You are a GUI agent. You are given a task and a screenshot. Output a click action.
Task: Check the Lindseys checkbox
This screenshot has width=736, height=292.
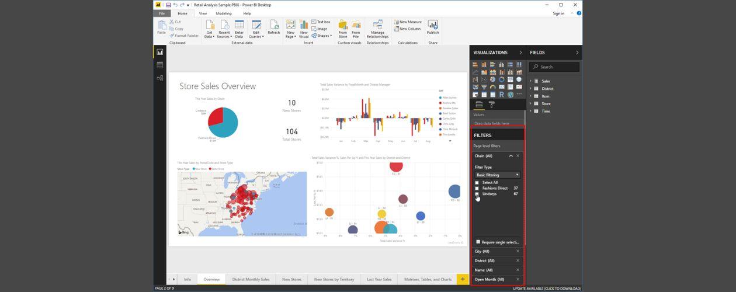click(x=477, y=194)
